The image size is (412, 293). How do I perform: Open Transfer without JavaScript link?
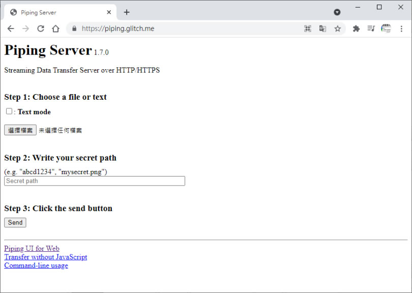pos(46,257)
